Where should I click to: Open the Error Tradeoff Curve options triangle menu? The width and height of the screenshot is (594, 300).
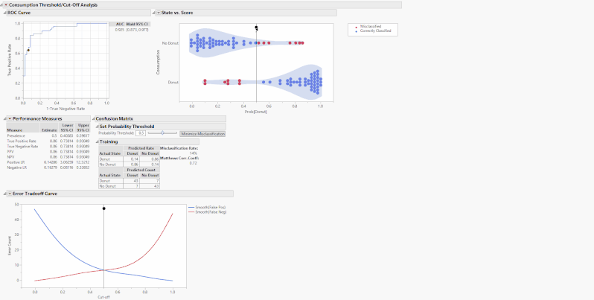pyautogui.click(x=10, y=194)
